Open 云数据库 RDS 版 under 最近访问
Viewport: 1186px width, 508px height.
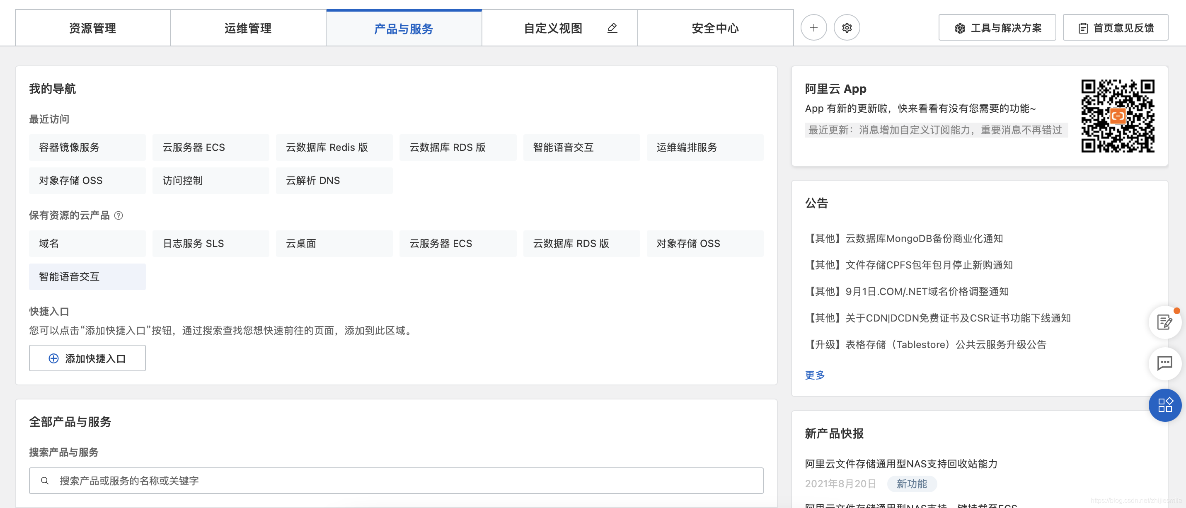[x=457, y=148]
